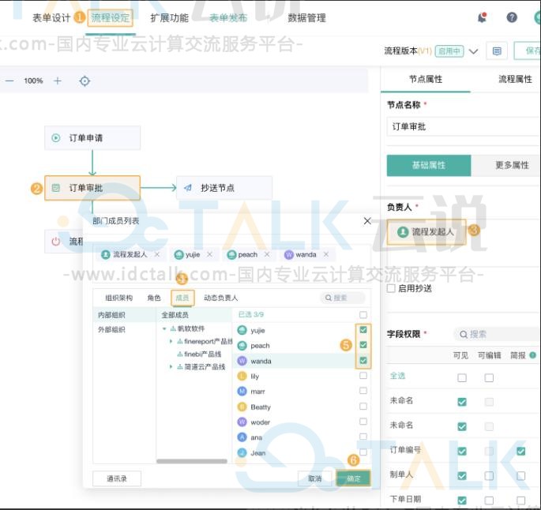Zoom out with the minus icon
Screen dimensions: 541x510
pos(9,81)
